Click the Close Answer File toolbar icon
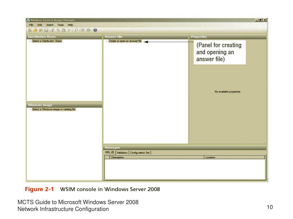293x219 pixels. [41, 30]
